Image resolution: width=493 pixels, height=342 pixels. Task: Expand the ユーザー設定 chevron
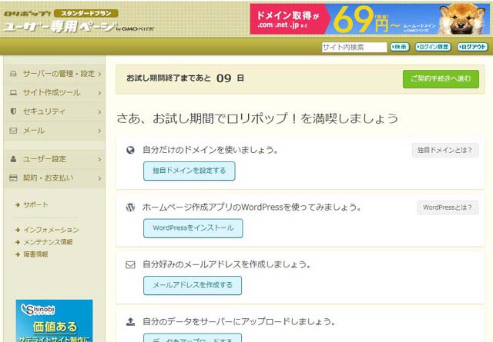99,159
